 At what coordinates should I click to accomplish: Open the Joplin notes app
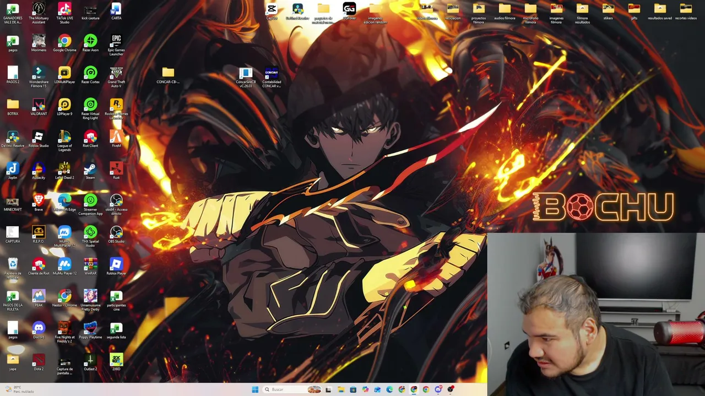(13, 171)
